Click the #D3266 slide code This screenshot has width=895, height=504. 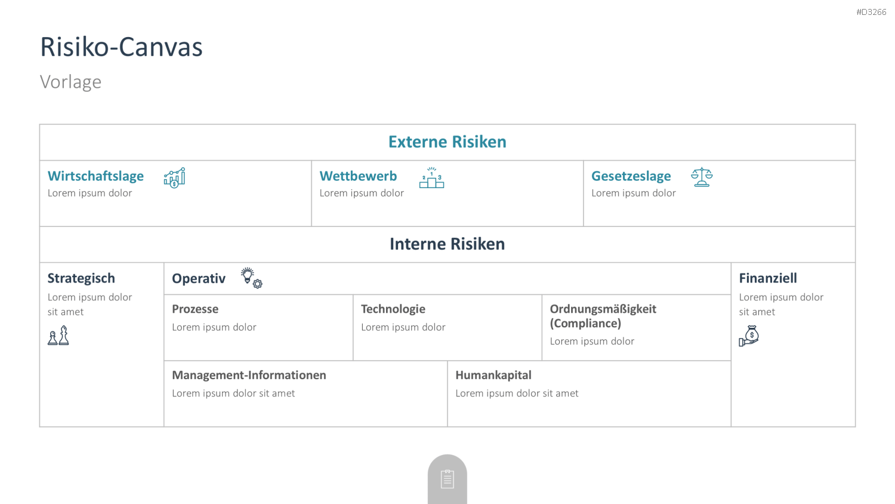coord(871,12)
